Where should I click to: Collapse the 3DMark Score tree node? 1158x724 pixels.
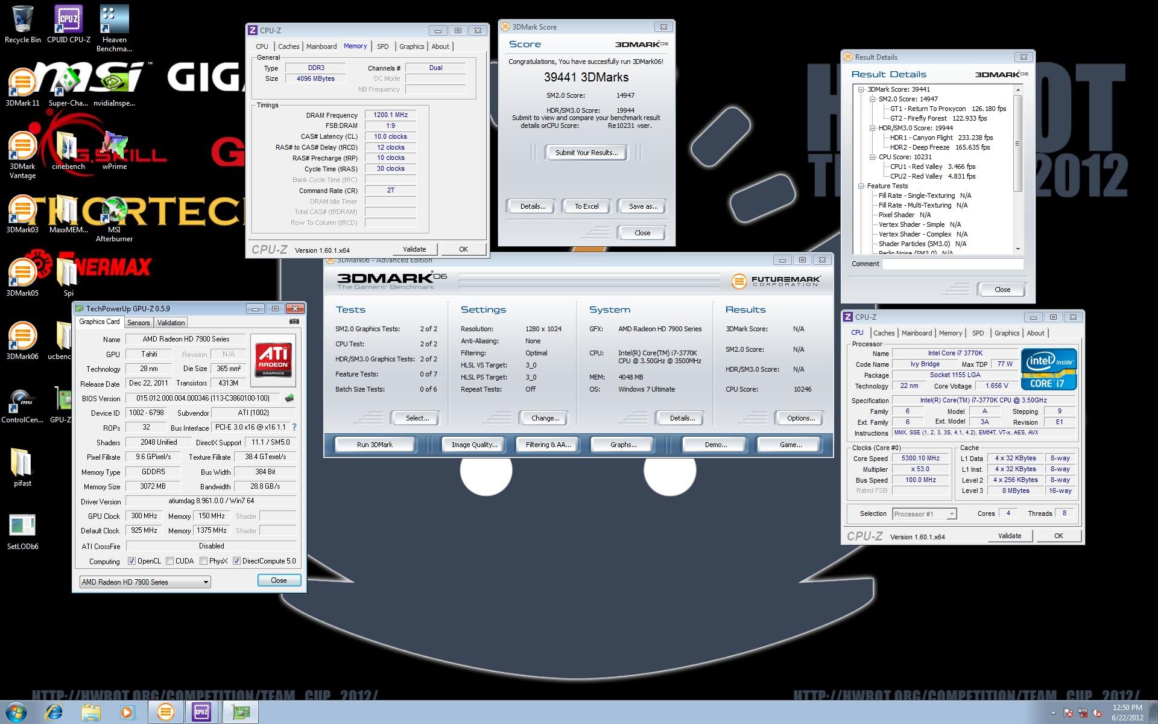pyautogui.click(x=861, y=89)
